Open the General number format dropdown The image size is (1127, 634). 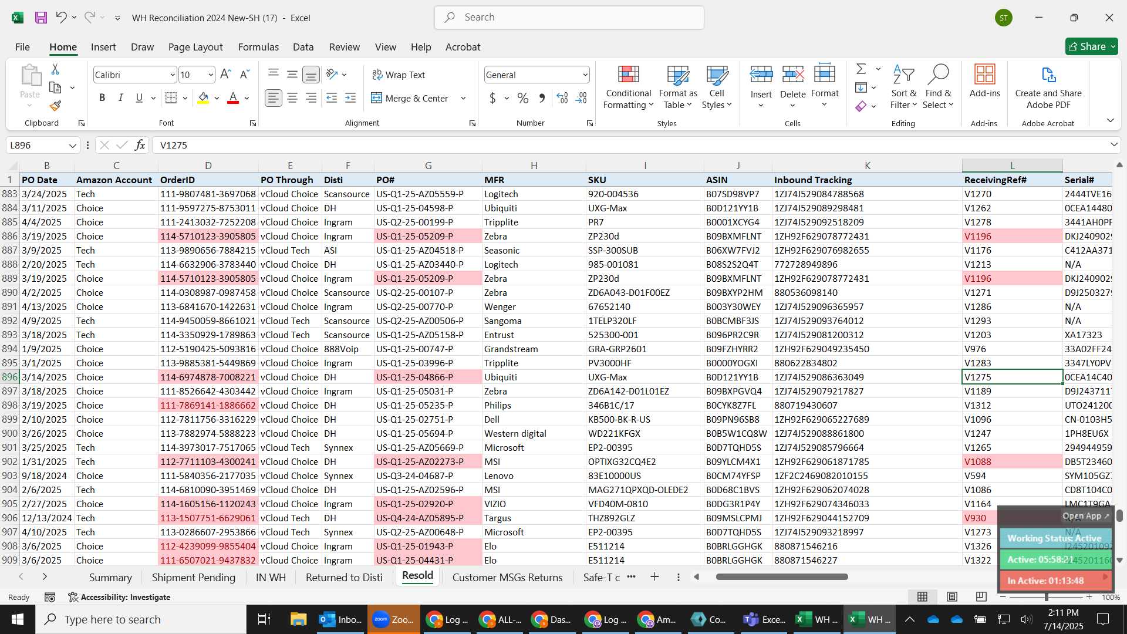pos(585,75)
